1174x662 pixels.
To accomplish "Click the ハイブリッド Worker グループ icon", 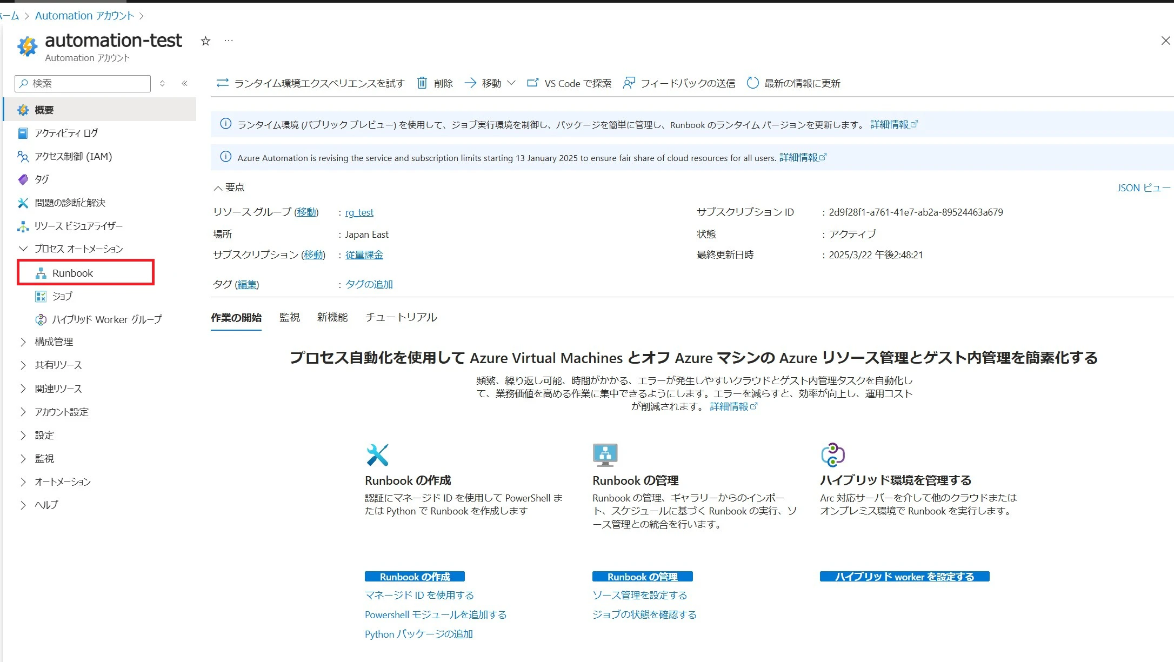I will [41, 319].
